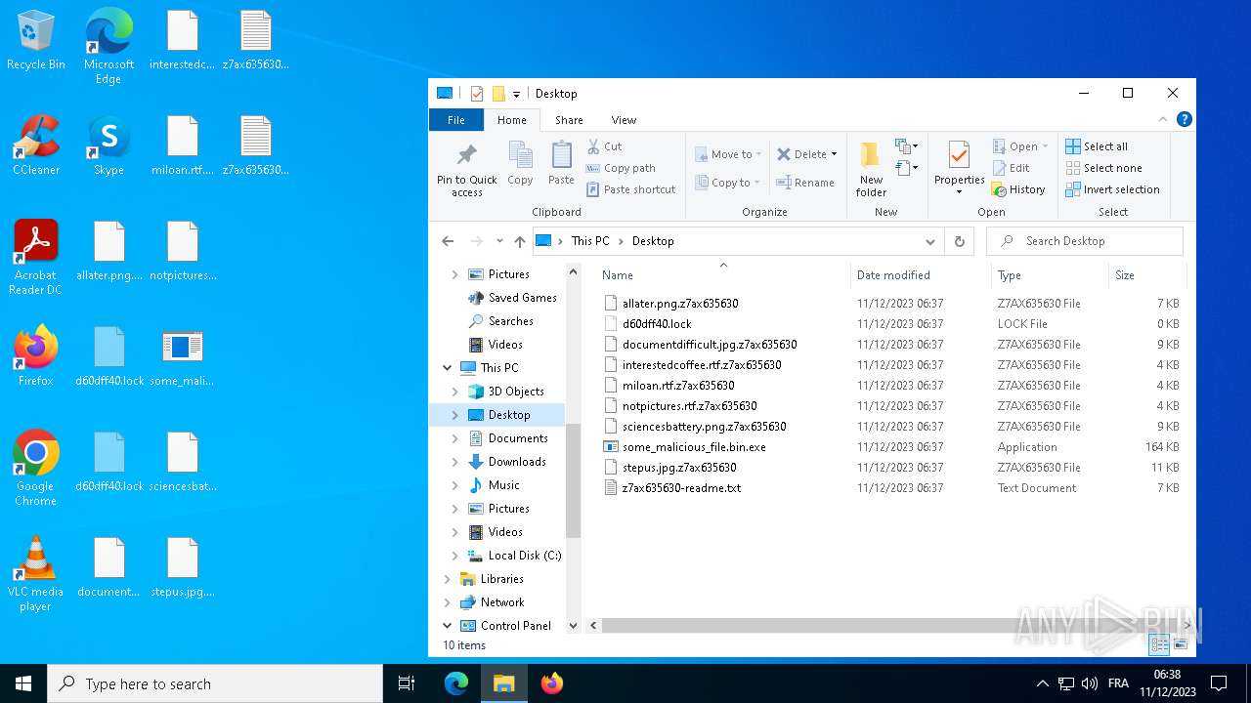1251x703 pixels.
Task: Select Skype desktop icon
Action: click(x=108, y=145)
